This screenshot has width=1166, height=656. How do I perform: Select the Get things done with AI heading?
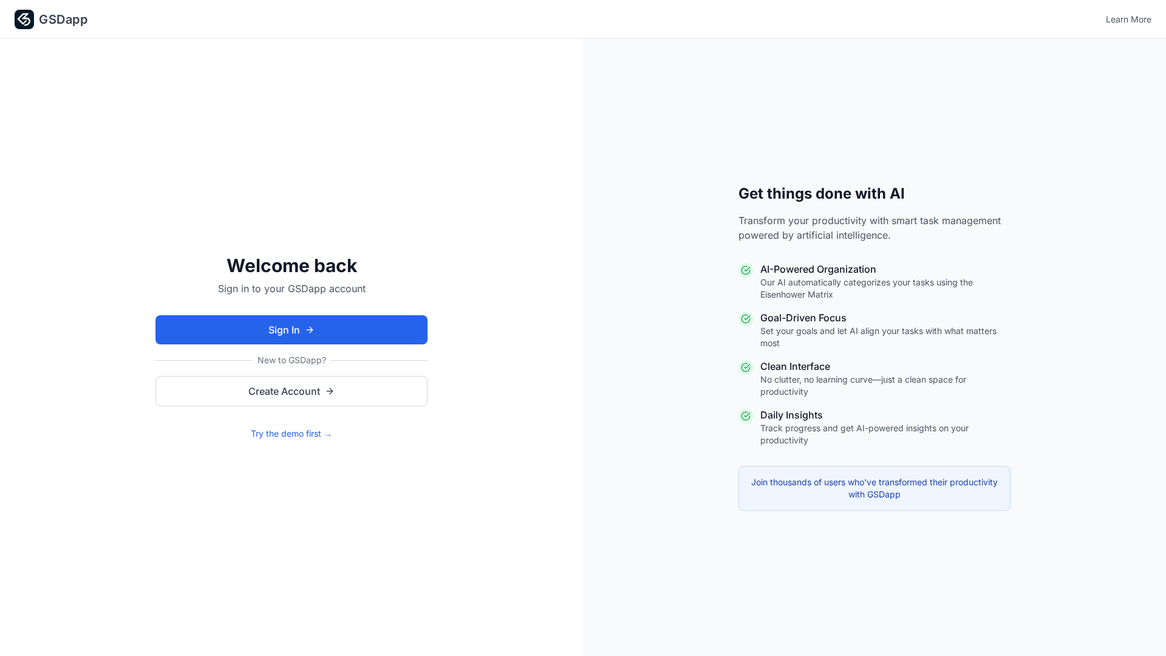[822, 193]
